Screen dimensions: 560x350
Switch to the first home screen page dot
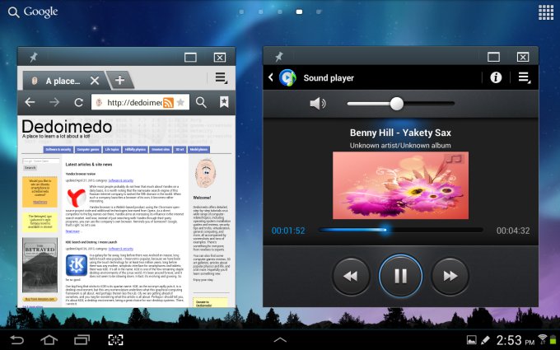click(242, 12)
